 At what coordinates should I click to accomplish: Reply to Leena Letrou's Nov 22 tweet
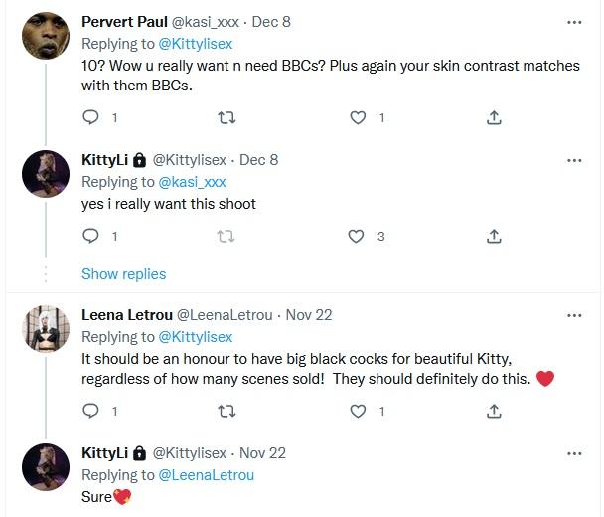pos(90,411)
